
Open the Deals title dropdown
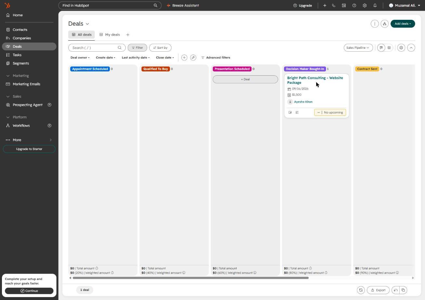coord(79,24)
